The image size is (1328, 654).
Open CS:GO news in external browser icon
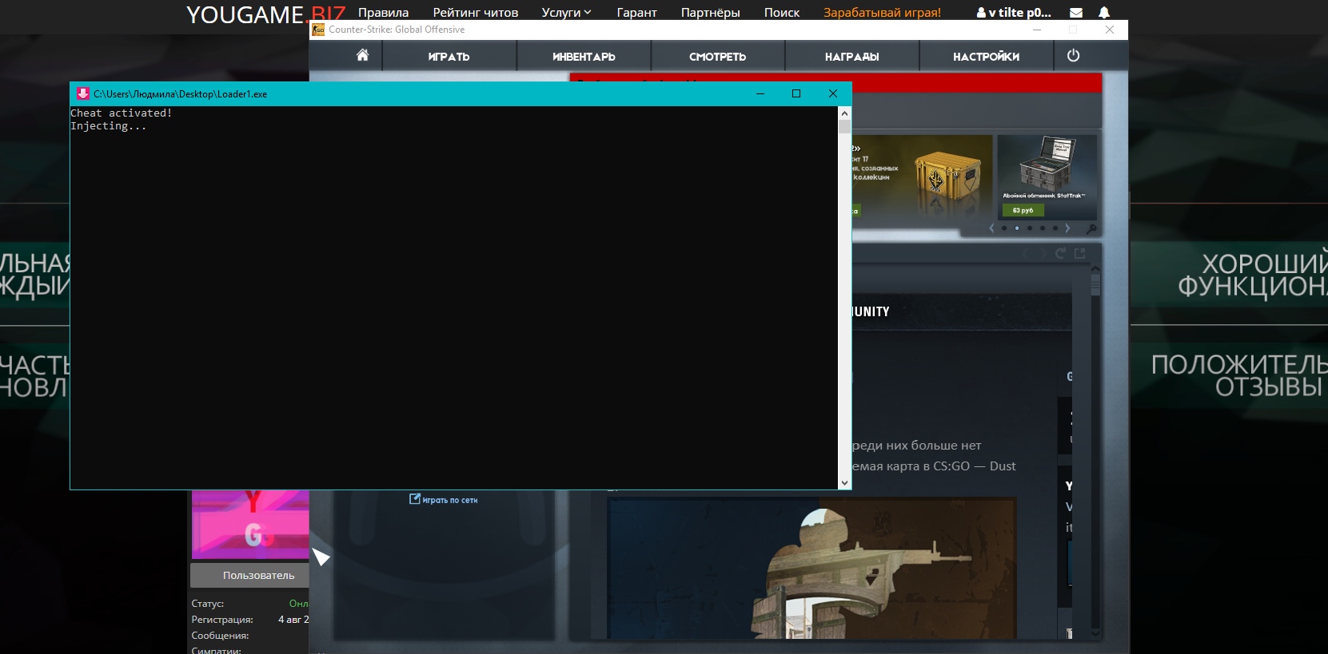pyautogui.click(x=1080, y=253)
